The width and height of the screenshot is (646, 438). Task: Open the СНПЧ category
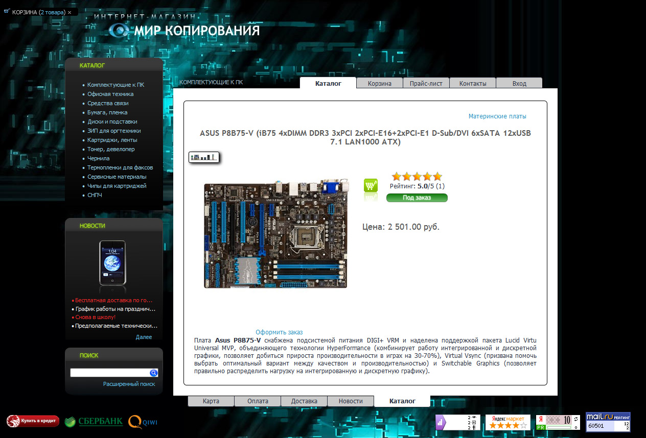[x=95, y=195]
